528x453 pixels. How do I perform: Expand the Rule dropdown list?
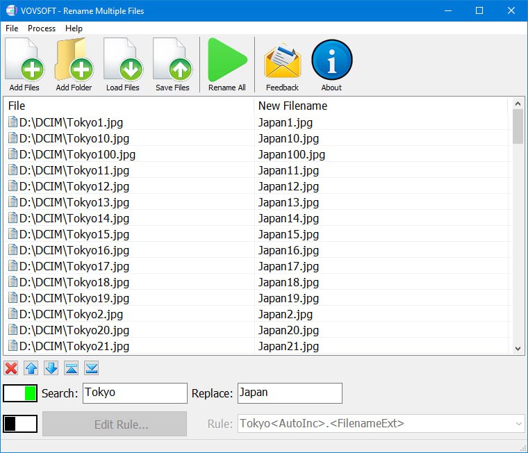(518, 424)
